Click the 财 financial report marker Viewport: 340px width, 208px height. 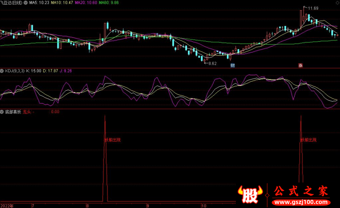[233, 65]
